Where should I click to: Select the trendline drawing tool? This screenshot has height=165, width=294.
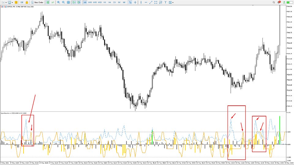coord(151,2)
